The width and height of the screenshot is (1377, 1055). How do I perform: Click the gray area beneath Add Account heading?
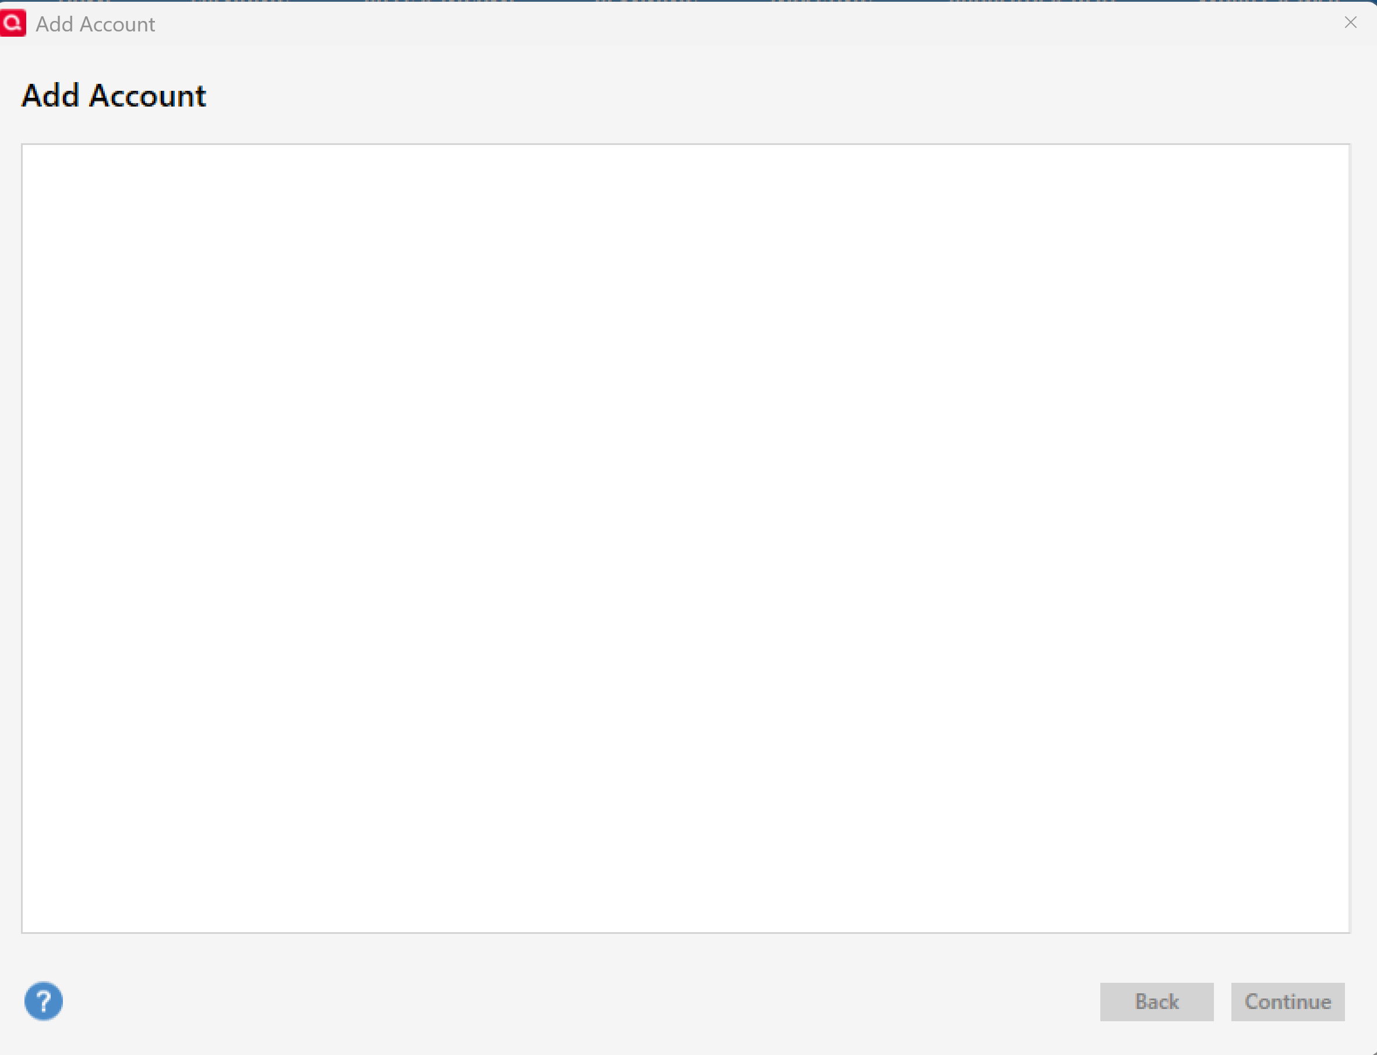tap(686, 129)
